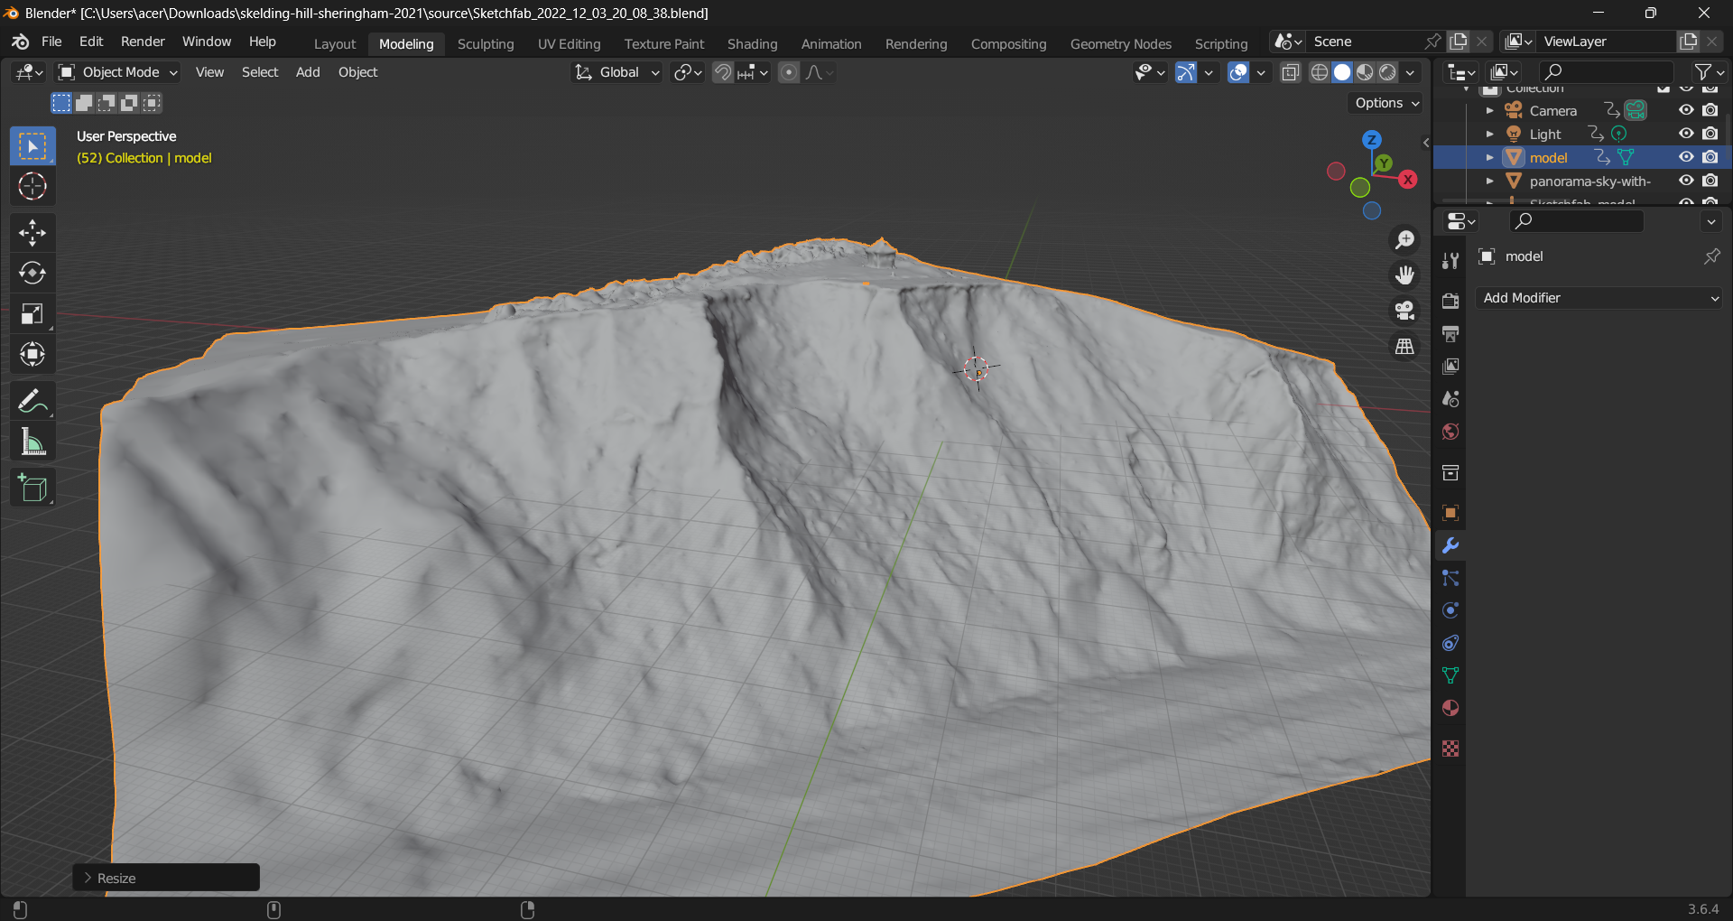
Task: Switch perspective/orthographic grid icon
Action: coord(1404,346)
